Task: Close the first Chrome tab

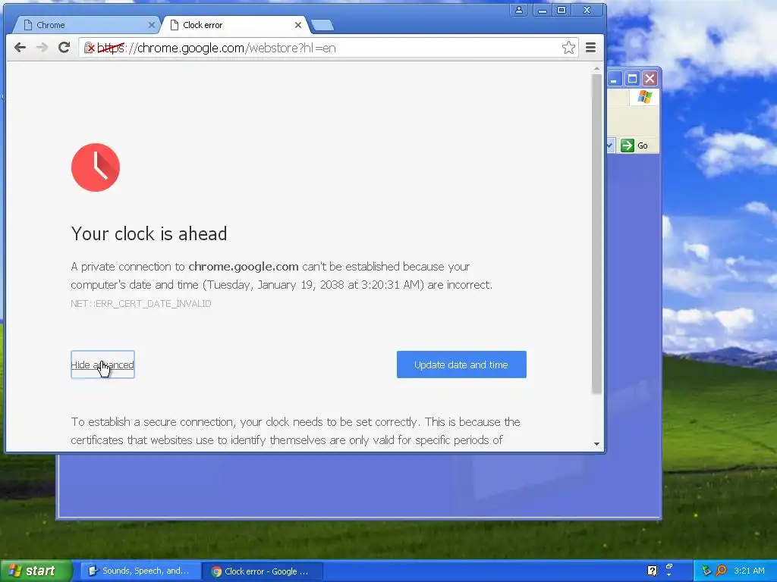Action: (152, 25)
